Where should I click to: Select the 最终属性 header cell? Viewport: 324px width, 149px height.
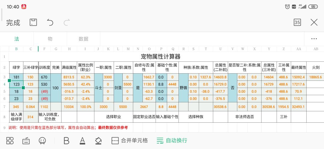point(298,67)
